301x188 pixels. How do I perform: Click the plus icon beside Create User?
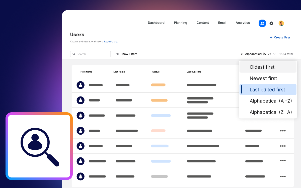pos(271,37)
